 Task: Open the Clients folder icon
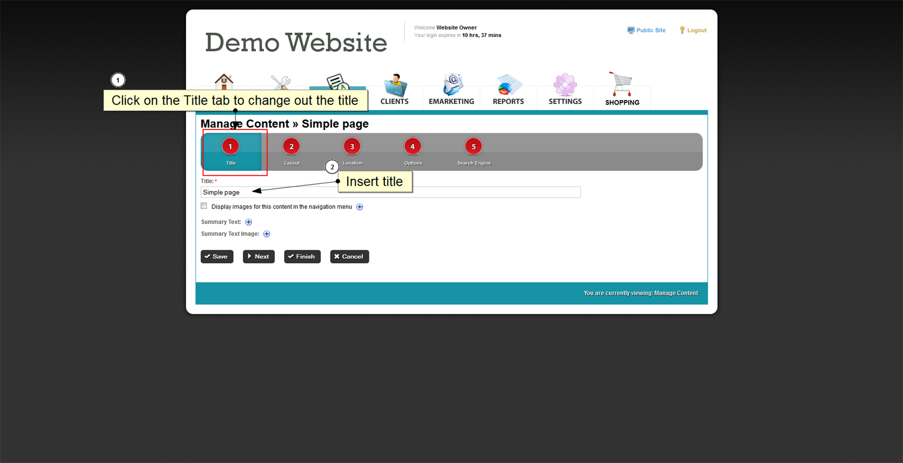[x=395, y=85]
